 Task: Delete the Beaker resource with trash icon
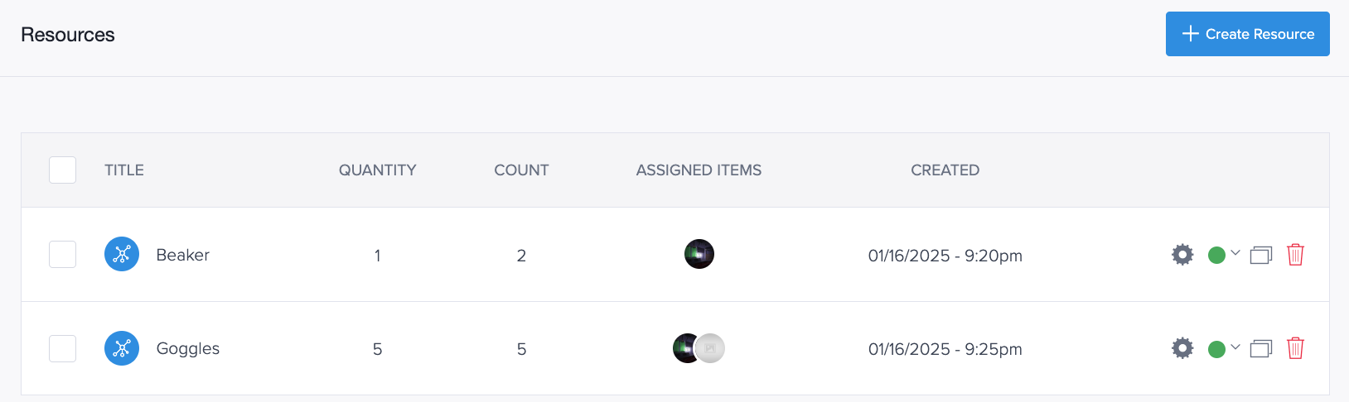click(x=1295, y=255)
